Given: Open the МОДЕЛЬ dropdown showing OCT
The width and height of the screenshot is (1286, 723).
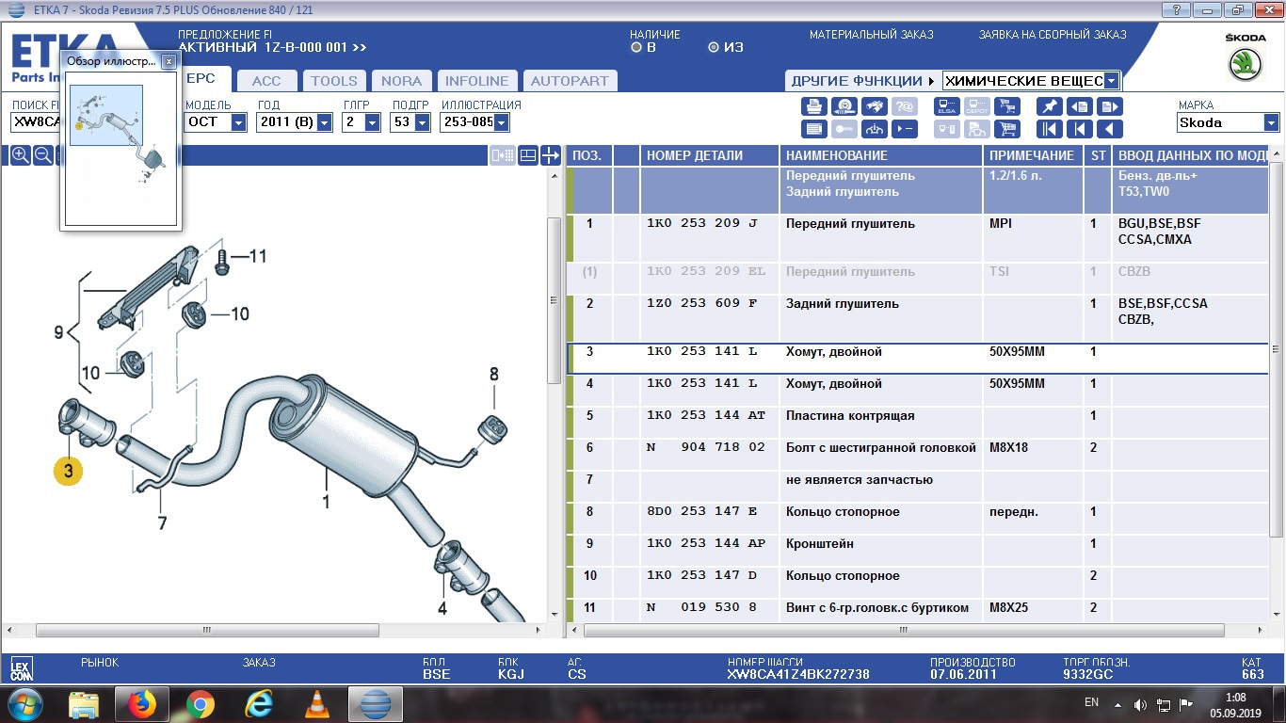Looking at the screenshot, I should [238, 122].
